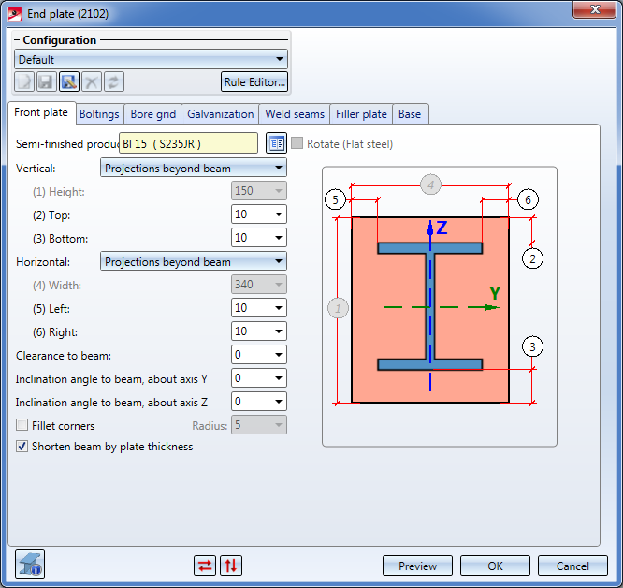Viewport: 623px width, 588px height.
Task: Open the Rule Editor
Action: [254, 81]
